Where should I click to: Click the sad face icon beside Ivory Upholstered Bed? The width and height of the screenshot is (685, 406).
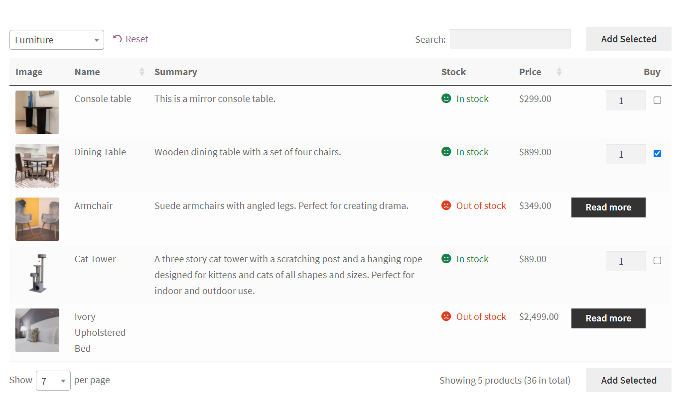(445, 316)
